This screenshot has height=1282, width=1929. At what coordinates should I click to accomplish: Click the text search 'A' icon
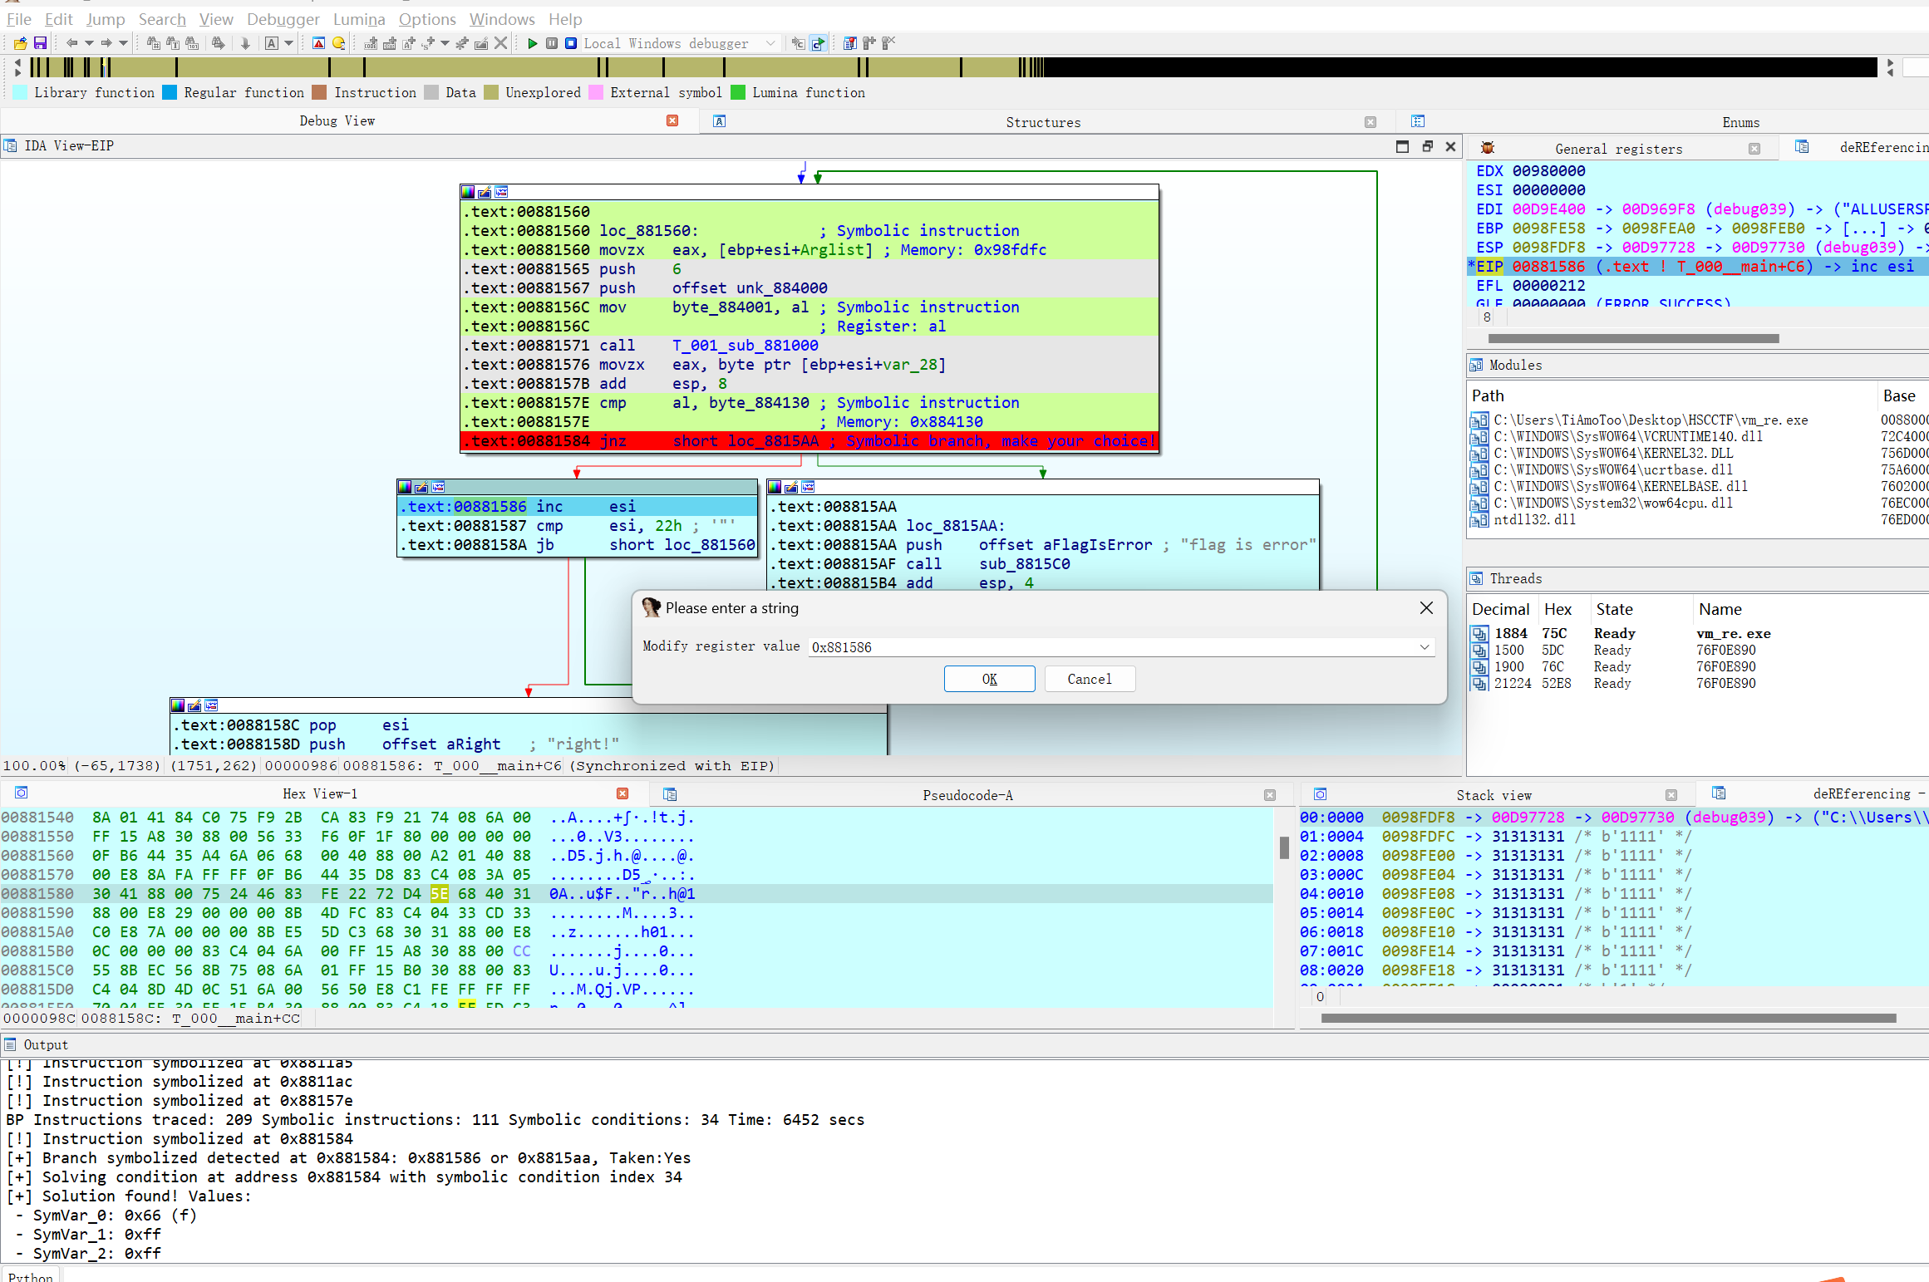tap(272, 43)
